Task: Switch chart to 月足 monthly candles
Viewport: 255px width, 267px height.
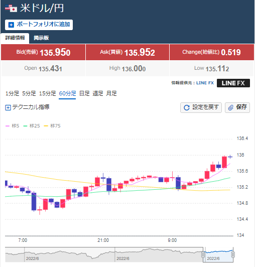Action: 111,93
